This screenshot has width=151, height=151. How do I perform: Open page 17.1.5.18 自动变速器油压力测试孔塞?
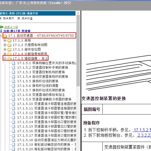[x=47, y=140]
